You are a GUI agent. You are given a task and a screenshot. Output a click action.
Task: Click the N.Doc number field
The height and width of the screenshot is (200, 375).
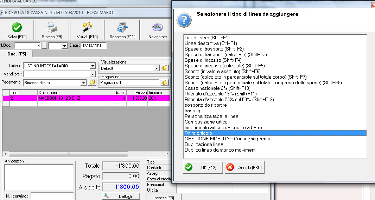[x=28, y=45]
